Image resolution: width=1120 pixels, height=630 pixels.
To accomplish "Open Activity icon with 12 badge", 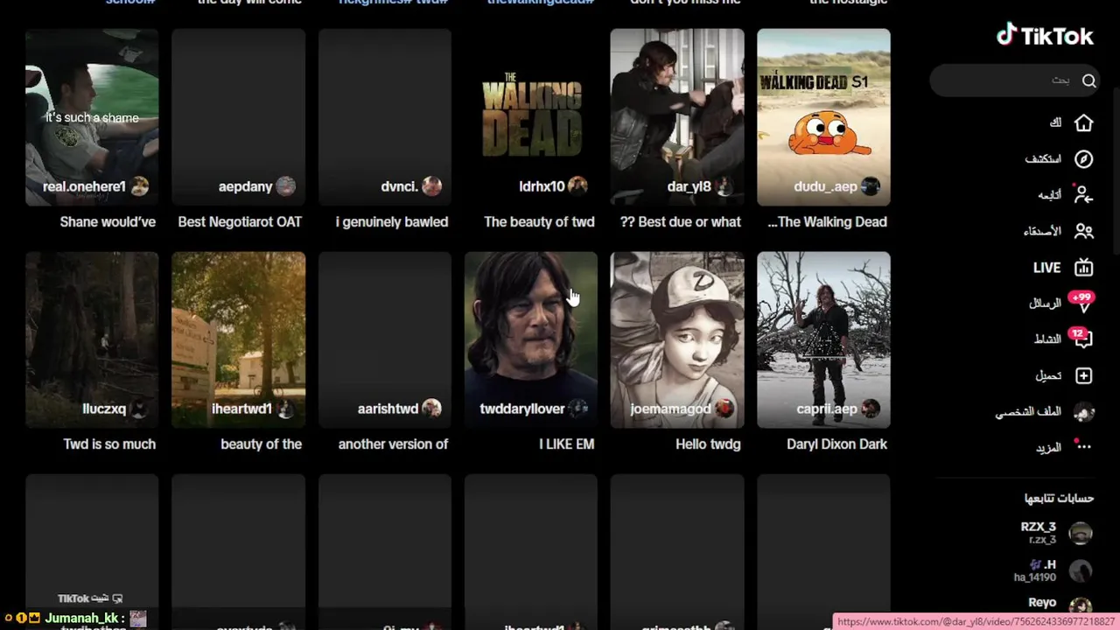I will (x=1081, y=338).
